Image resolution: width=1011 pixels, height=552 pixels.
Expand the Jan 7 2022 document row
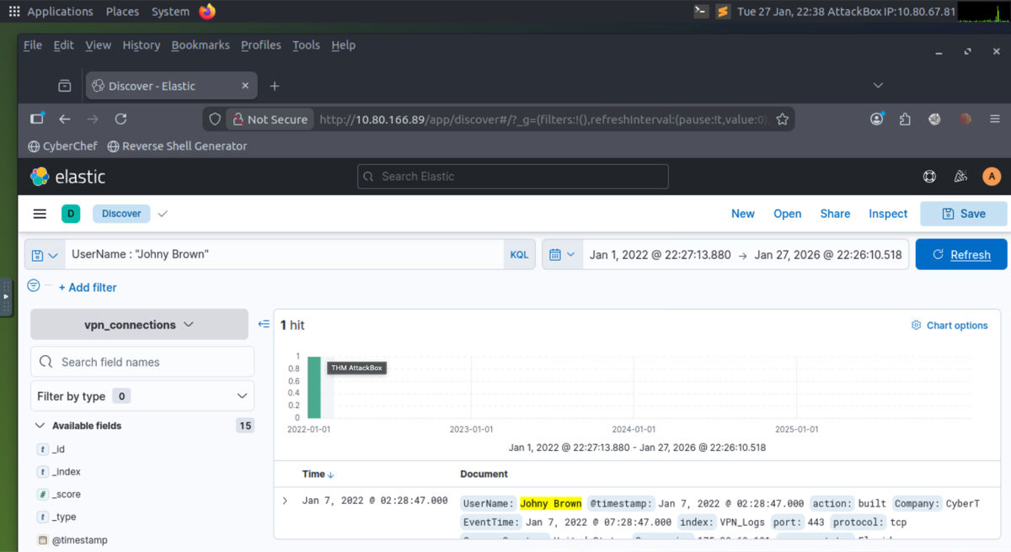pos(285,499)
